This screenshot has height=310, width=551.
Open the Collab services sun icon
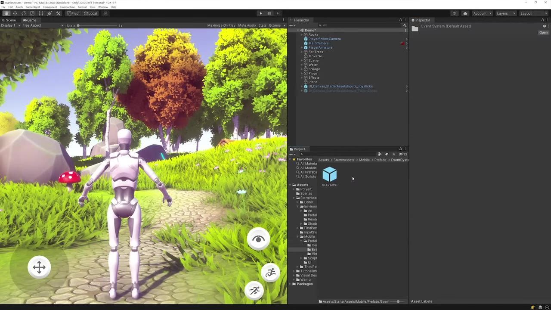point(455,13)
